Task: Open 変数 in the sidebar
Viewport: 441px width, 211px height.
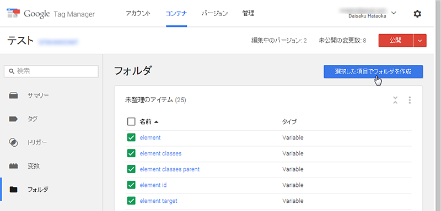Action: pos(34,166)
